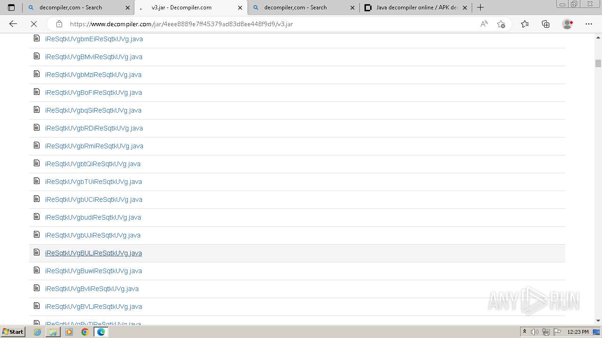This screenshot has width=602, height=338.
Task: Open Chrome from taskbar
Action: tap(85, 332)
